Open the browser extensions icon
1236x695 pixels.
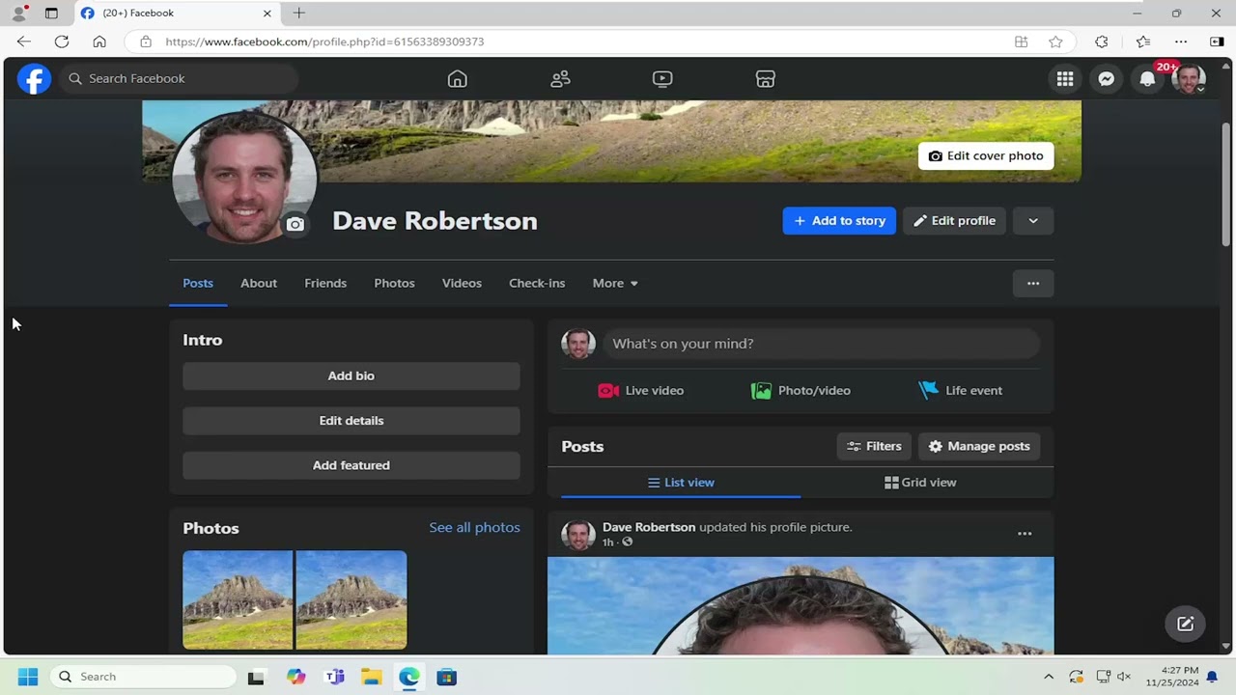pos(1102,42)
